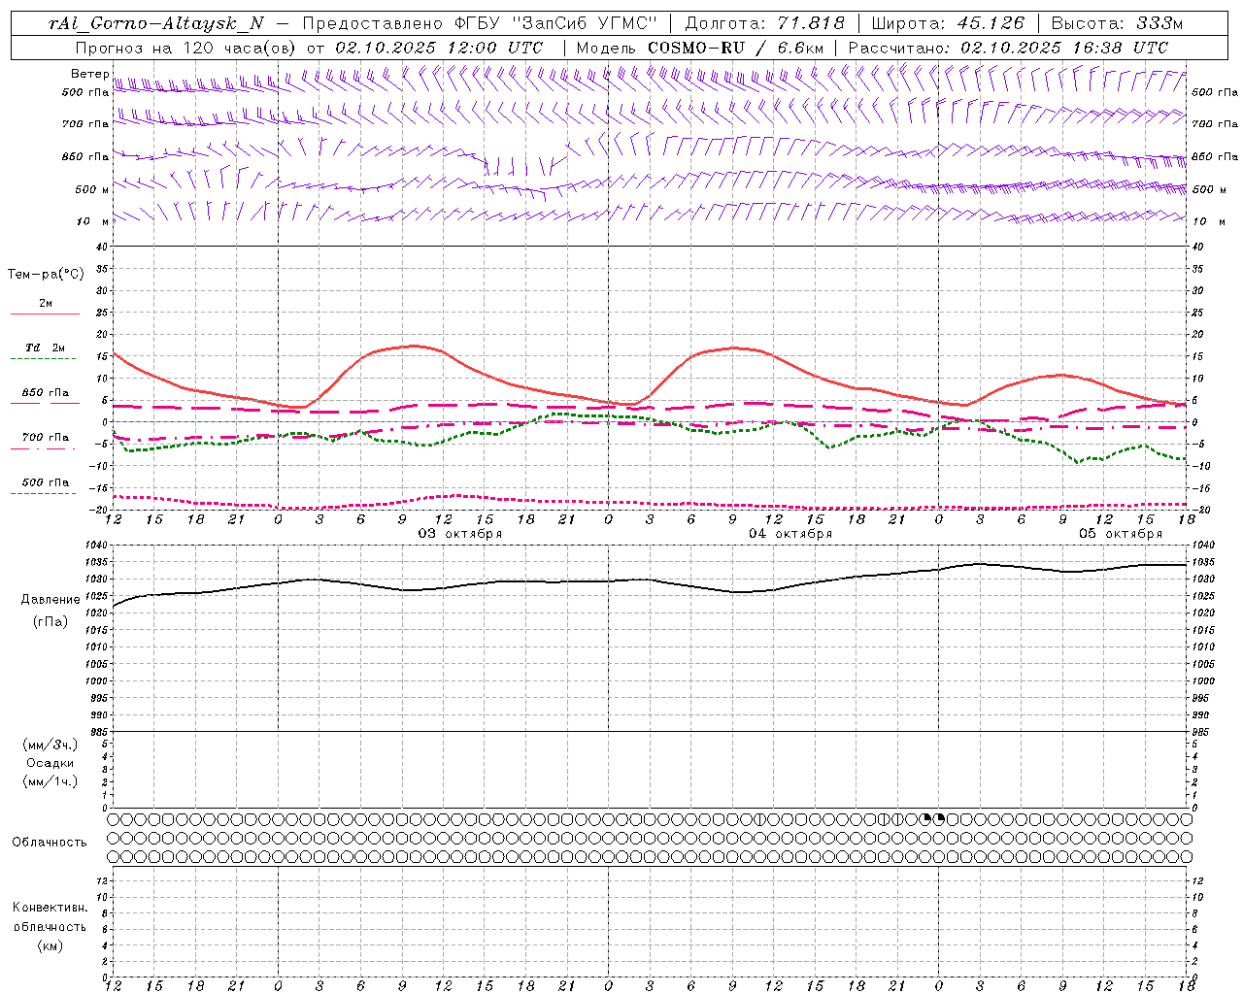This screenshot has height=994, width=1243.
Task: Select the Широта: 45.126 value
Action: [x=948, y=23]
